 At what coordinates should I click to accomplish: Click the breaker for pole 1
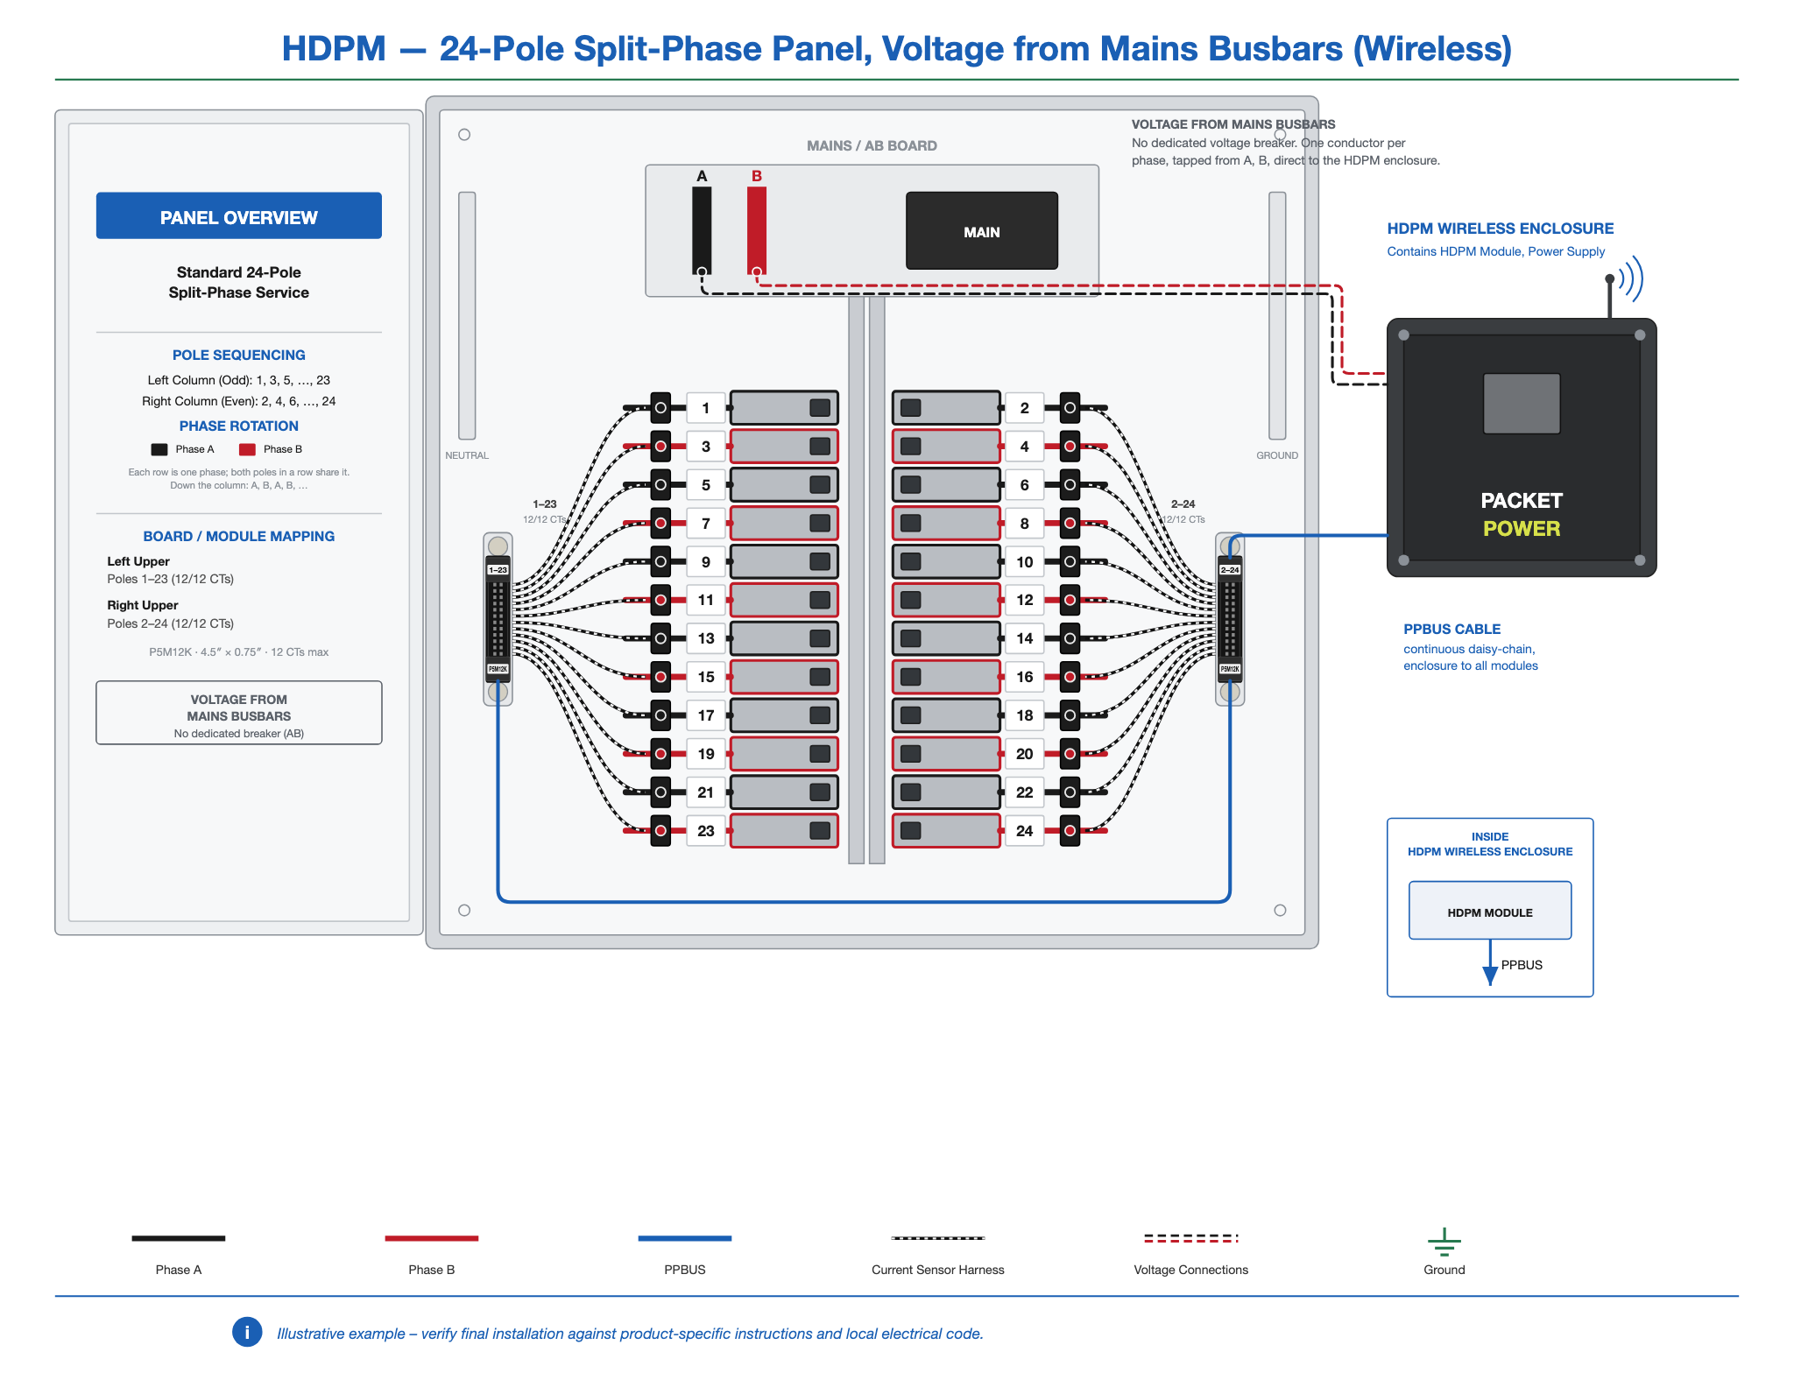click(x=784, y=408)
